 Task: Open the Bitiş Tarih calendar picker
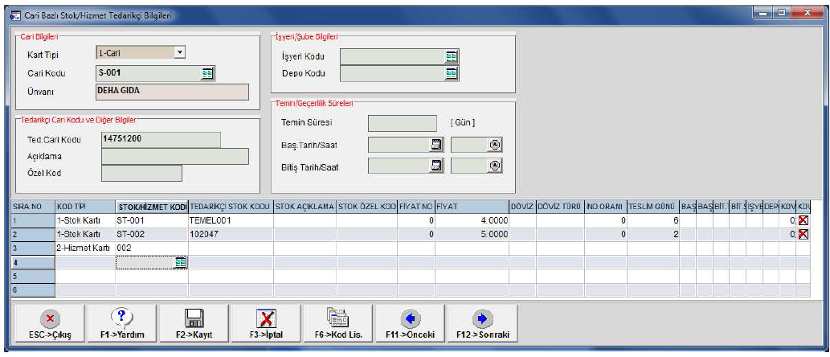[437, 165]
